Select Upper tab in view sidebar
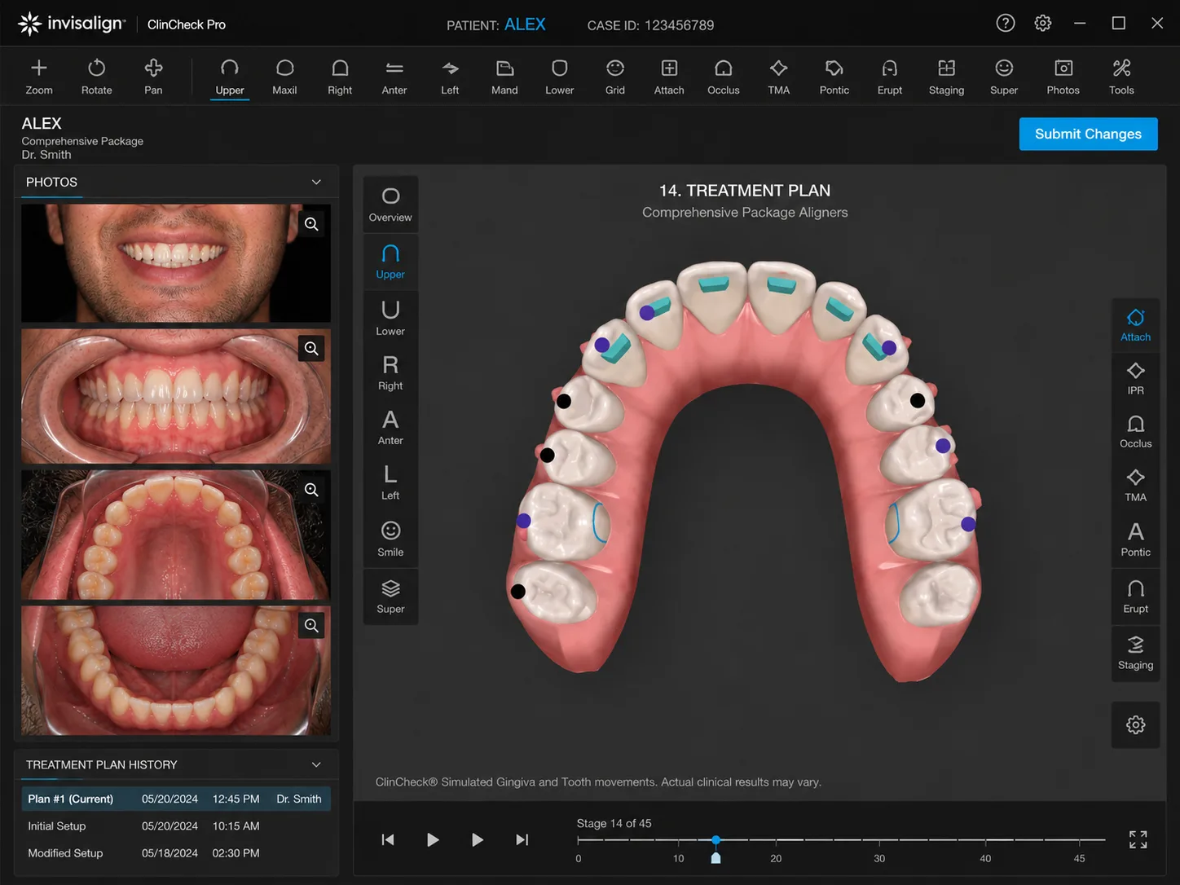Viewport: 1180px width, 885px height. (390, 262)
